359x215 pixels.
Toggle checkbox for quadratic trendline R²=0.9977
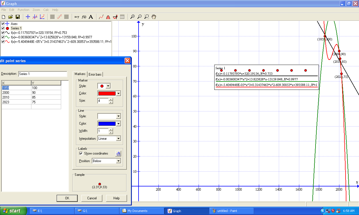point(3,37)
